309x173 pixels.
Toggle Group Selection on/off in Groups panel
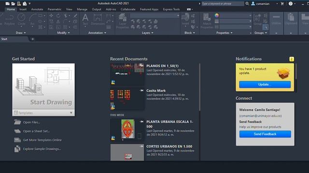(x=265, y=27)
